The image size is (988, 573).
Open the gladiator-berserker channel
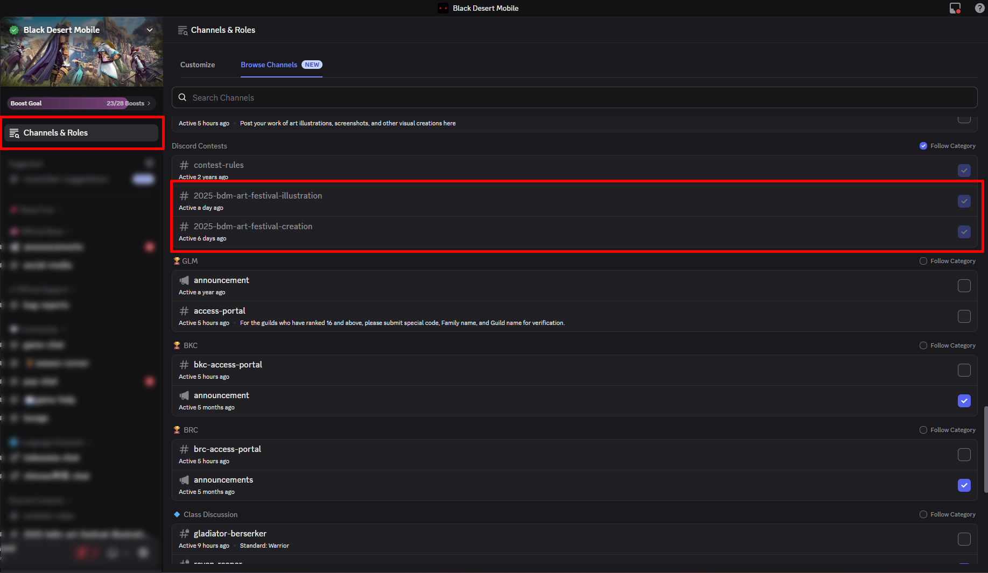230,534
